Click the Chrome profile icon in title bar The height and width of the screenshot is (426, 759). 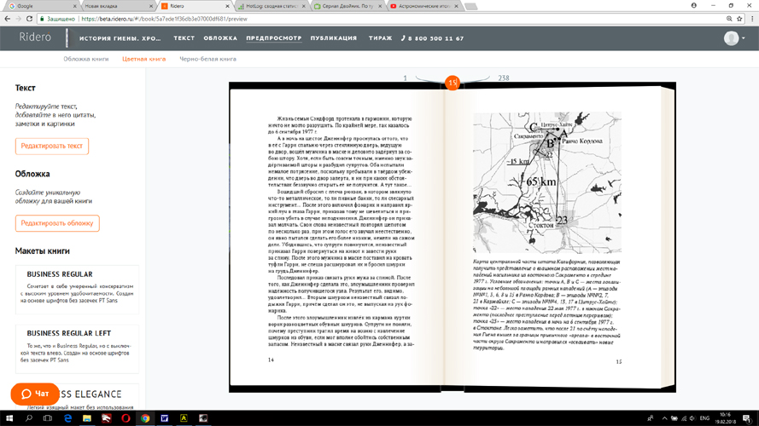pyautogui.click(x=693, y=6)
